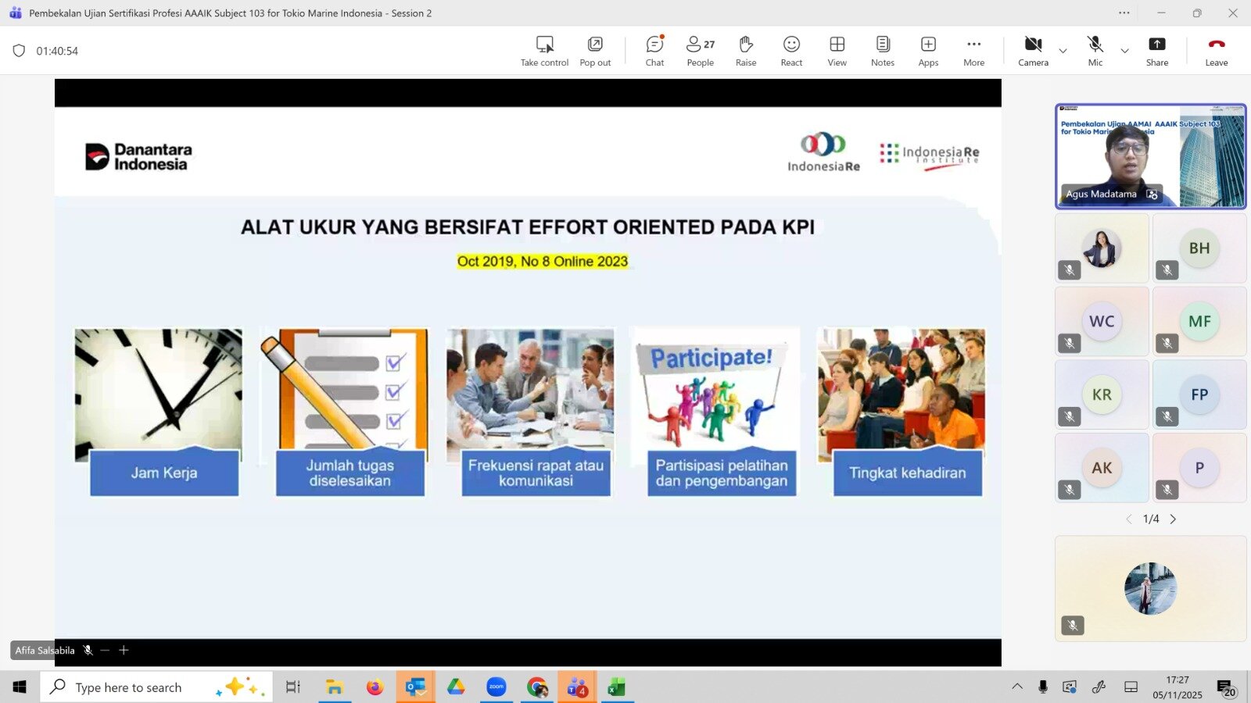Image resolution: width=1251 pixels, height=703 pixels.
Task: Zoom in on shared slide
Action: point(124,650)
